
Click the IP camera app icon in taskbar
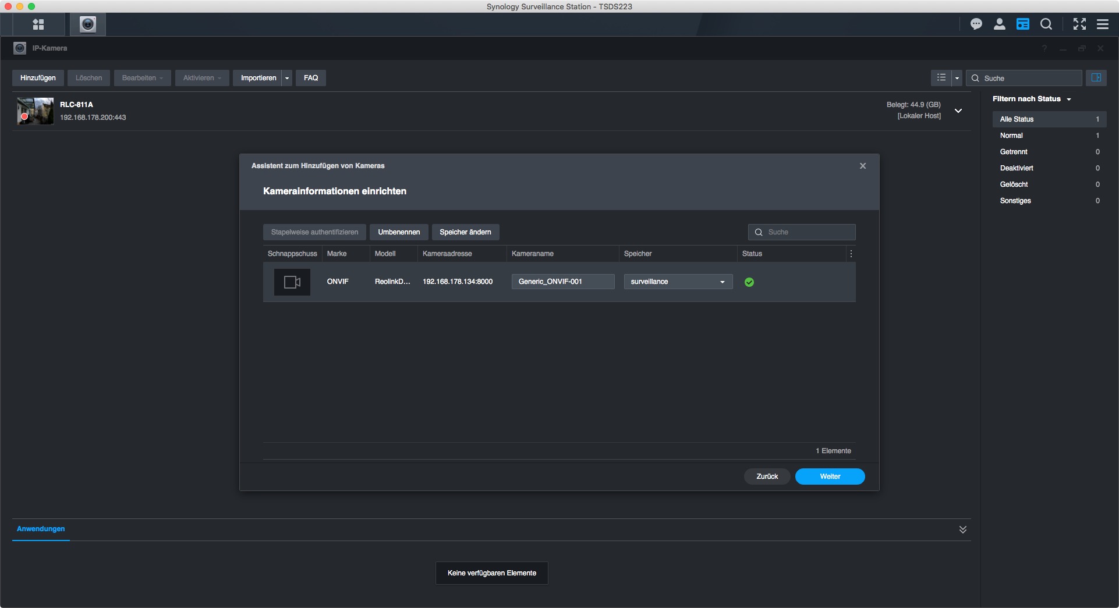pos(88,24)
